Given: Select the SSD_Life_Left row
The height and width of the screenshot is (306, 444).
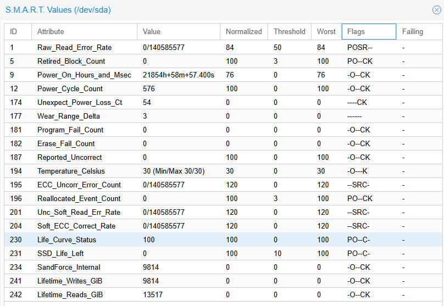Looking at the screenshot, I should [x=60, y=254].
